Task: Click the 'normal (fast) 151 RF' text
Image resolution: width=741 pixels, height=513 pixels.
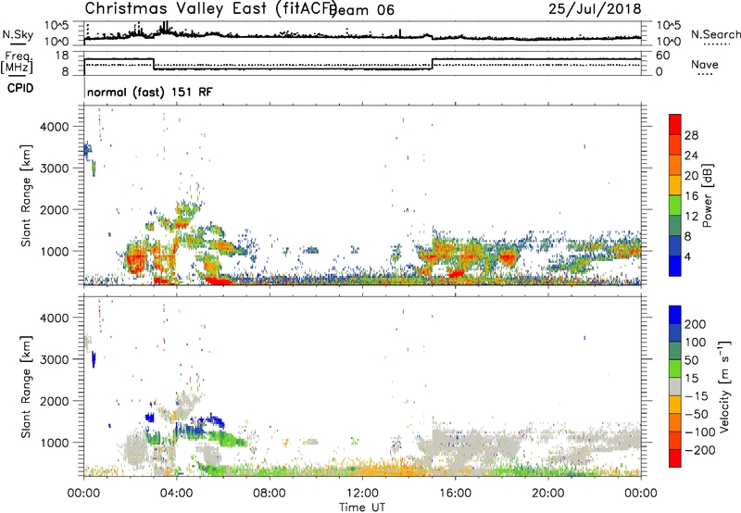Action: (150, 92)
